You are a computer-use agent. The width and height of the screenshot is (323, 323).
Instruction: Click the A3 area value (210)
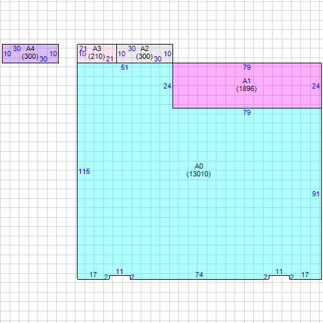pos(96,56)
